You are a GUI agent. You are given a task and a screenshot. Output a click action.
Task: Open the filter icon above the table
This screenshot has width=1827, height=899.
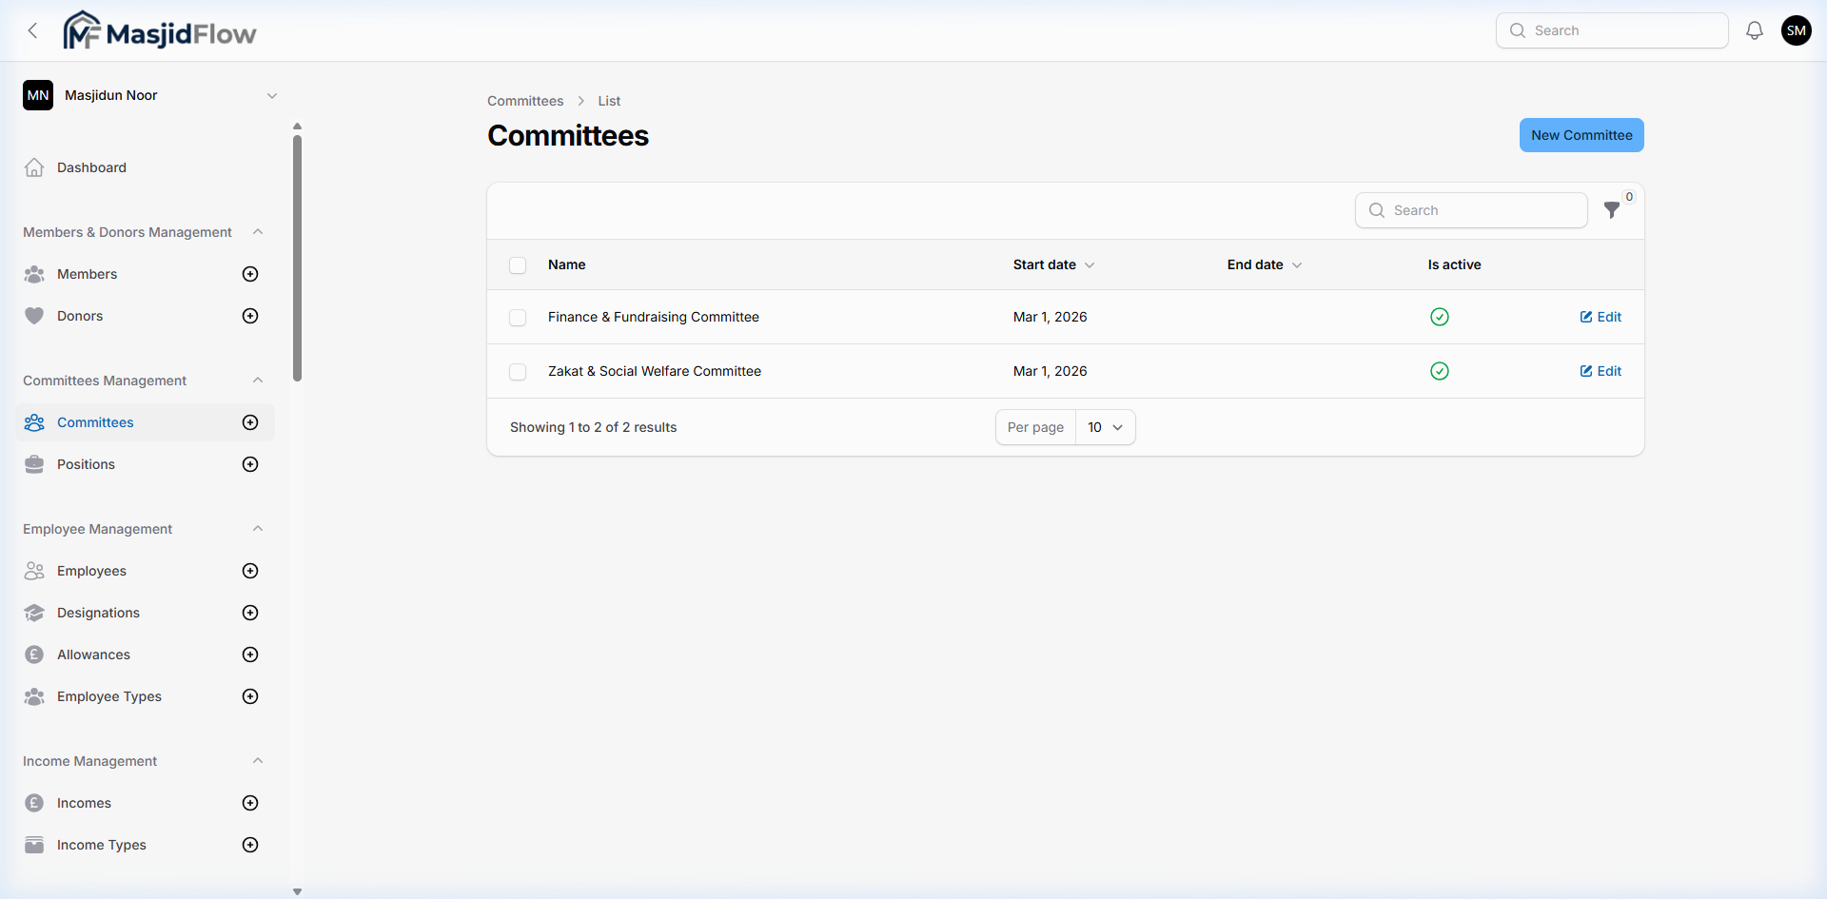pos(1613,210)
